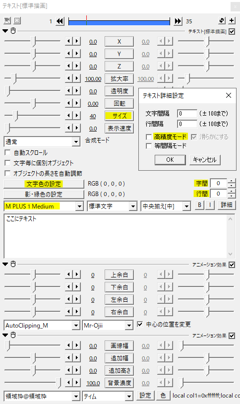The width and height of the screenshot is (240, 404).
Task: Click 色 button for 領域枠 effect
Action: (x=163, y=395)
